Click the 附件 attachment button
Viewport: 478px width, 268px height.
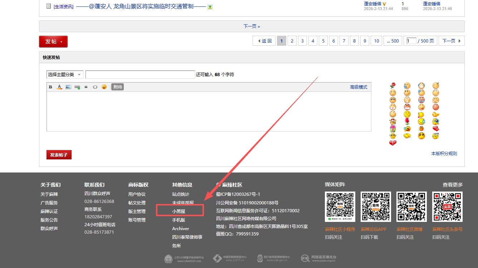point(117,87)
